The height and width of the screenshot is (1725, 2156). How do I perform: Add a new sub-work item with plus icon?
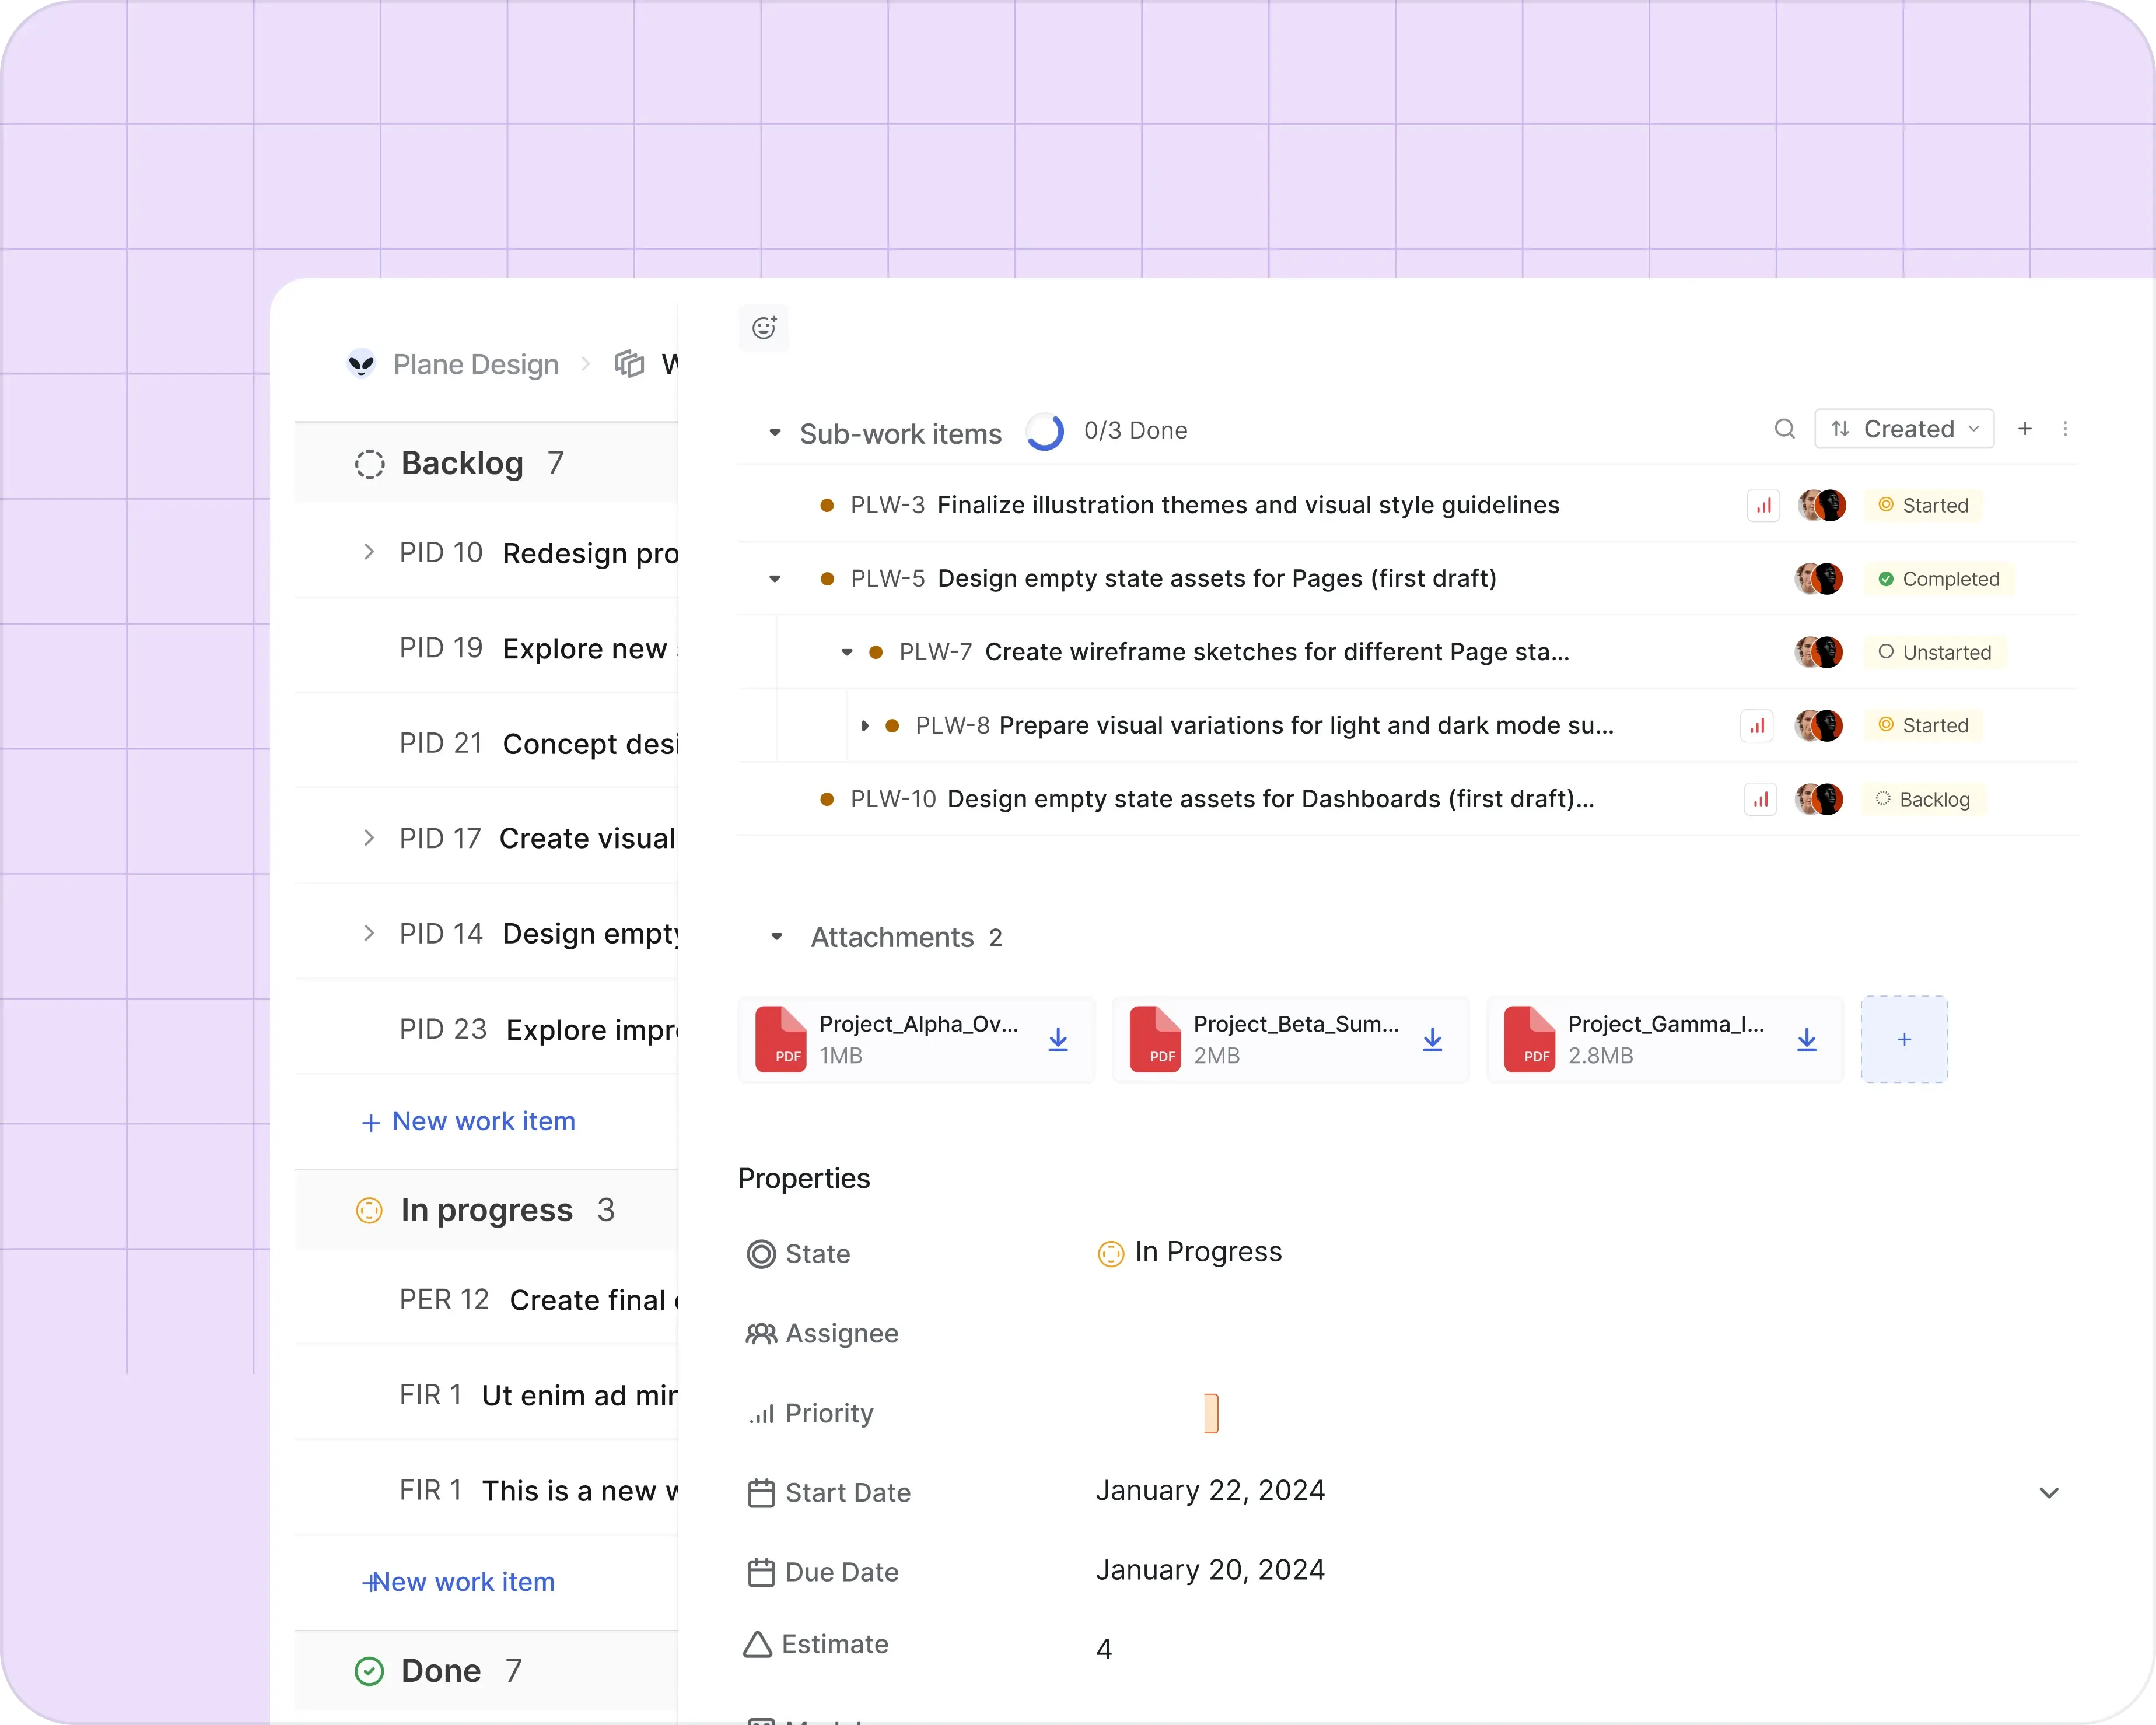[x=2025, y=429]
